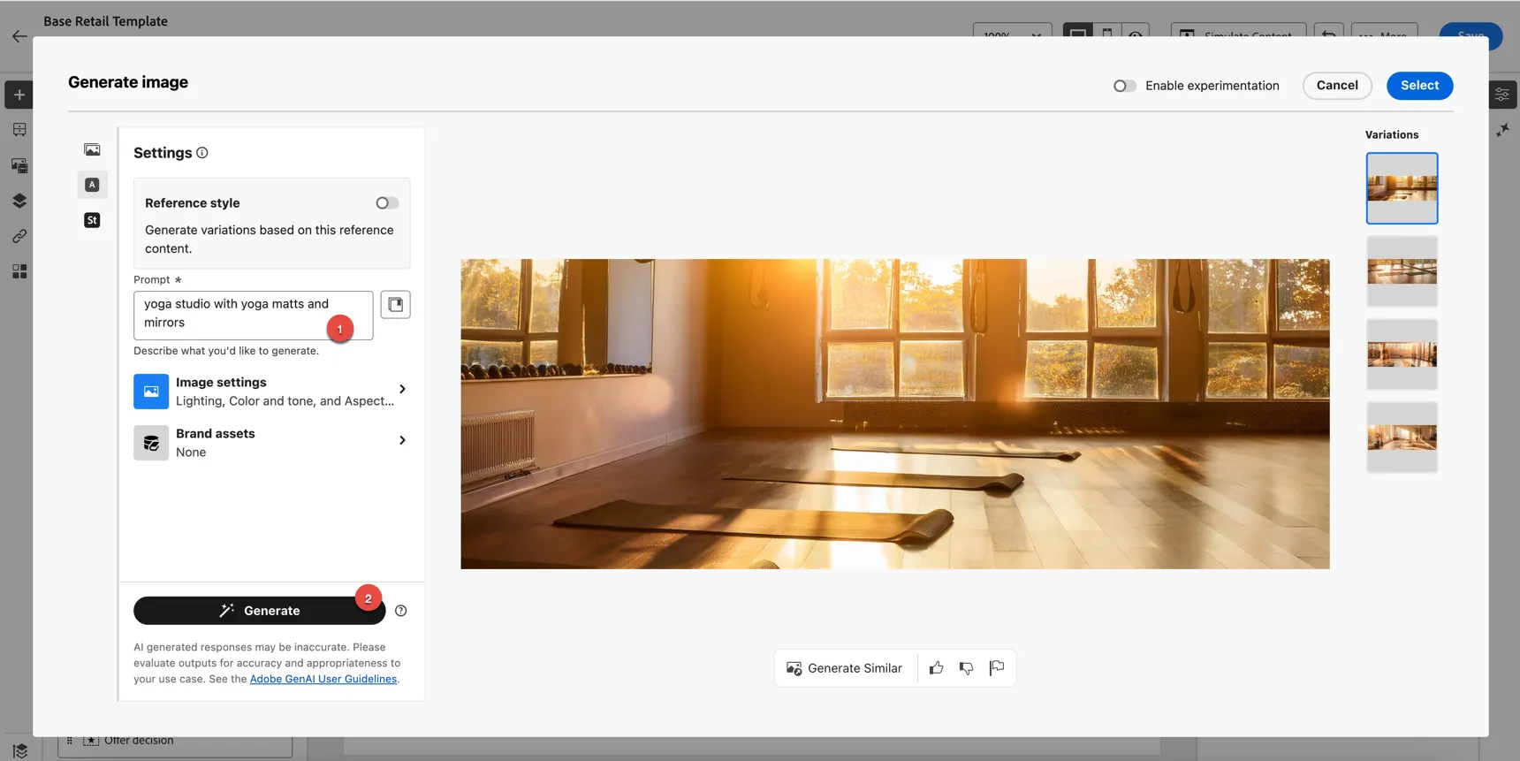Open the links icon in left rail
This screenshot has height=761, width=1520.
[x=19, y=236]
